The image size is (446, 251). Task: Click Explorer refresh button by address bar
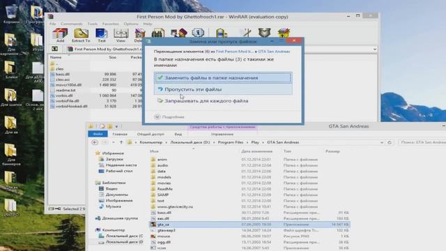390,142
